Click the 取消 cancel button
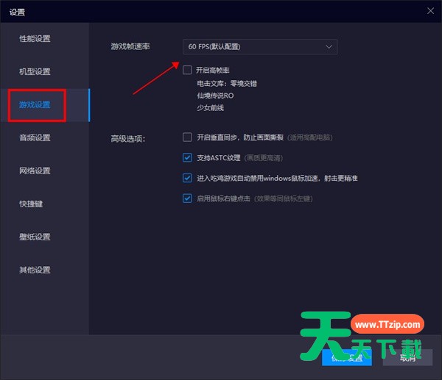This screenshot has height=380, width=442. (x=408, y=358)
